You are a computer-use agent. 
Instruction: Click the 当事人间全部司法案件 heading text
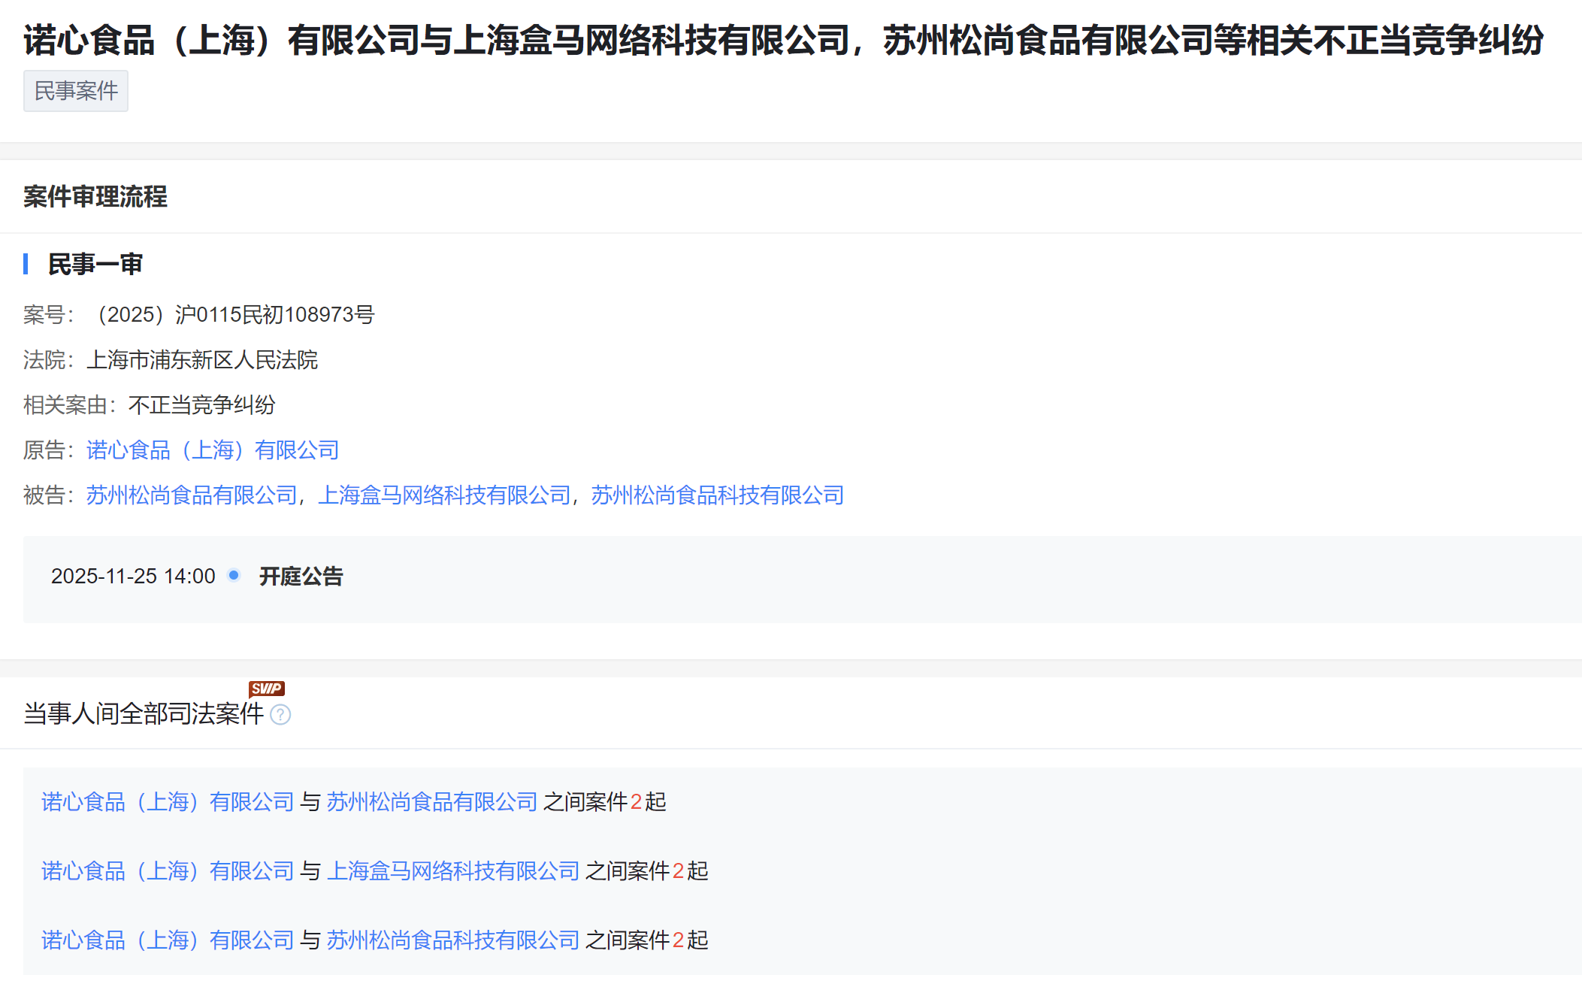(x=144, y=713)
